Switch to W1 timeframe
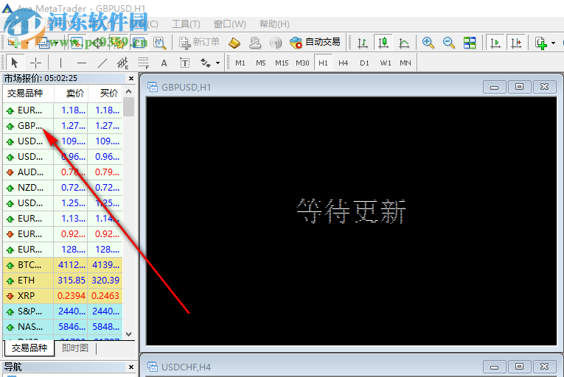 (x=386, y=63)
